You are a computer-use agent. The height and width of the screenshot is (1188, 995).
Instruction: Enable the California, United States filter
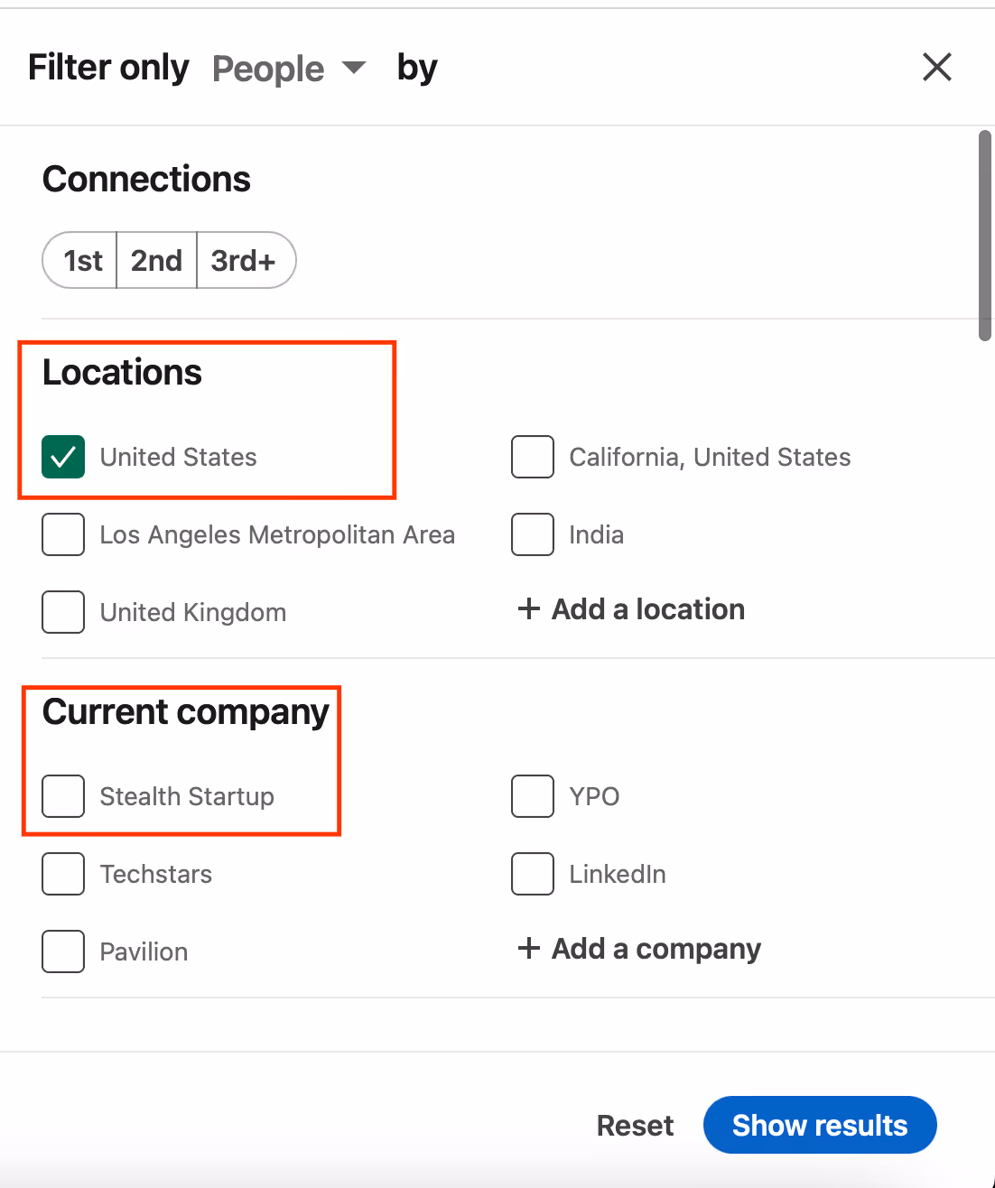pos(532,457)
